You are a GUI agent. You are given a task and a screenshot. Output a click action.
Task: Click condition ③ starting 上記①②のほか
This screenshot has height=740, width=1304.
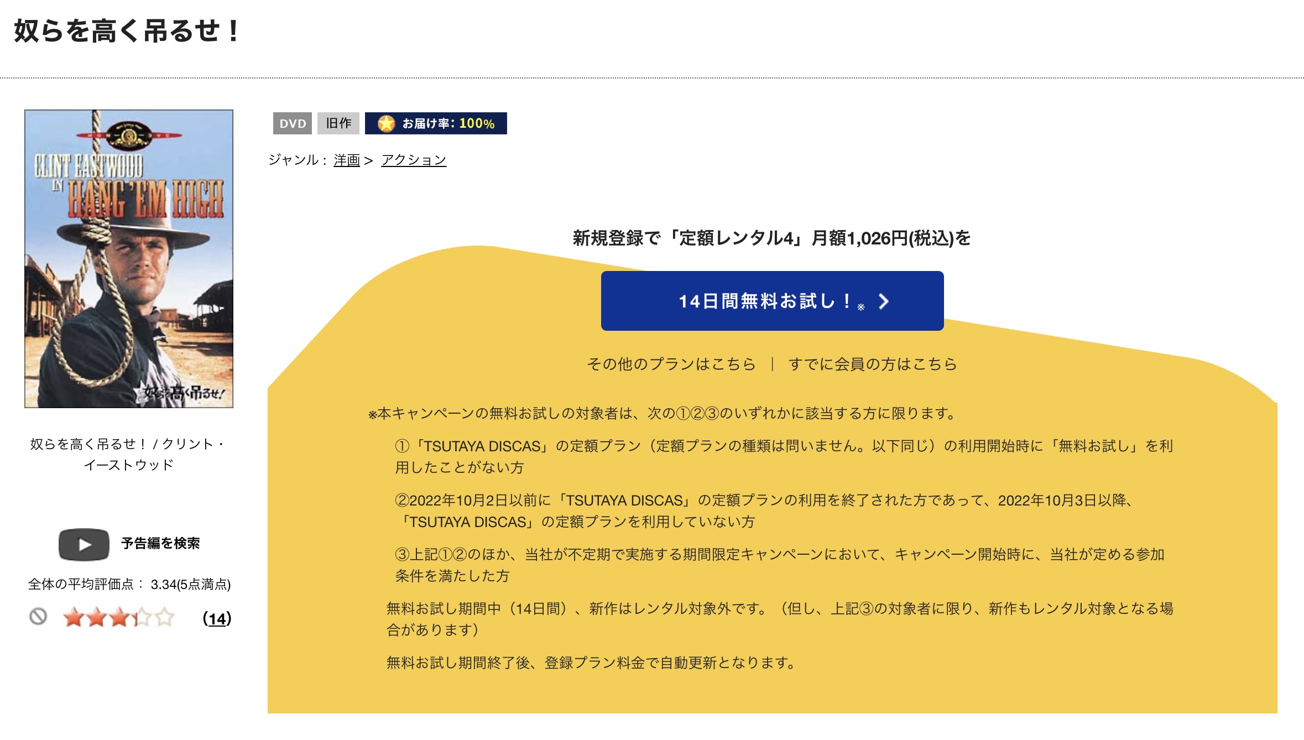(780, 565)
